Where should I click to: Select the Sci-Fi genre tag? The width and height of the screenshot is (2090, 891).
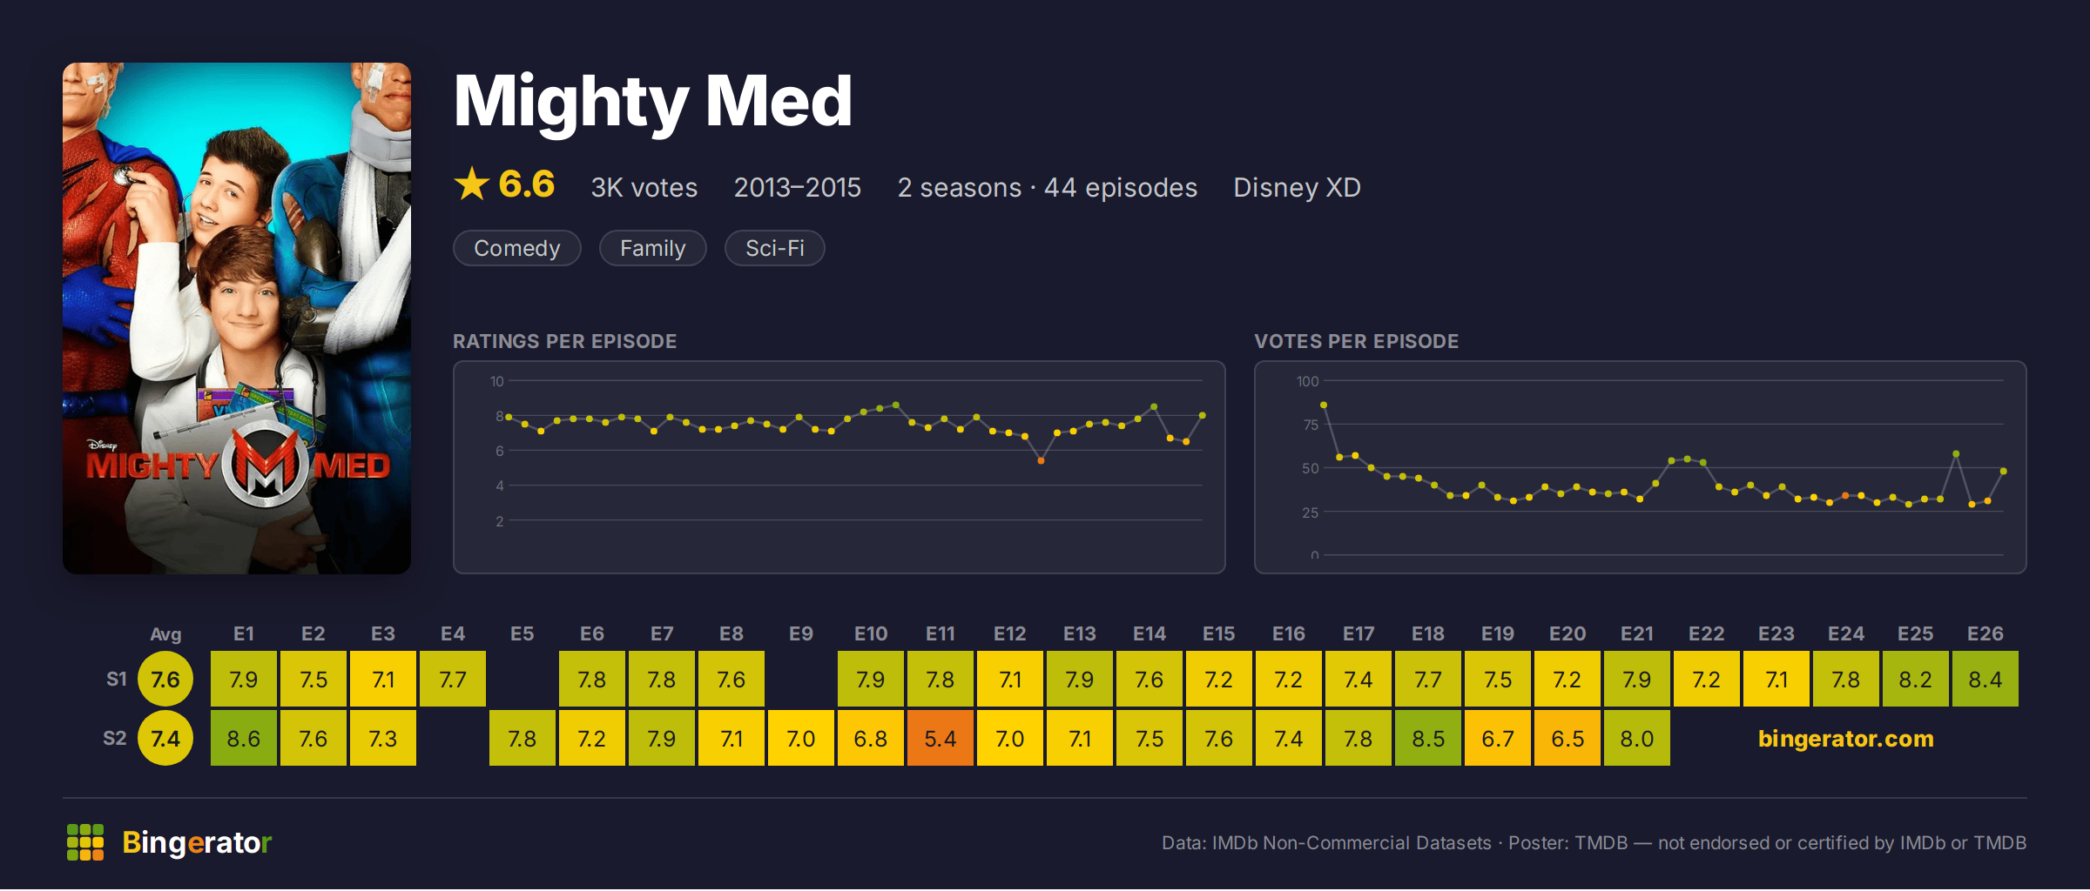point(775,248)
